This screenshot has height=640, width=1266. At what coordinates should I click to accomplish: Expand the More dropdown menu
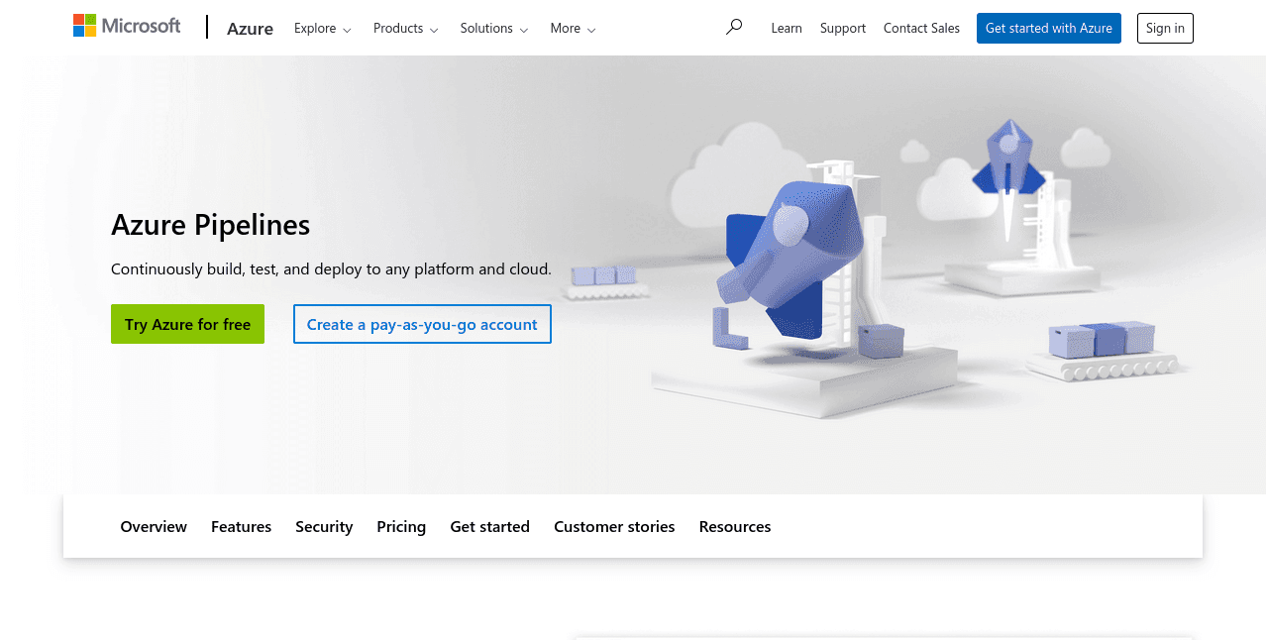click(574, 29)
